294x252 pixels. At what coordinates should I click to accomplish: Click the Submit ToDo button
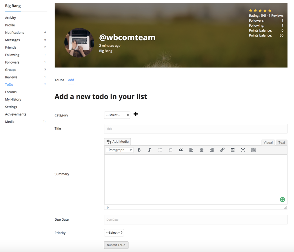[x=116, y=245]
